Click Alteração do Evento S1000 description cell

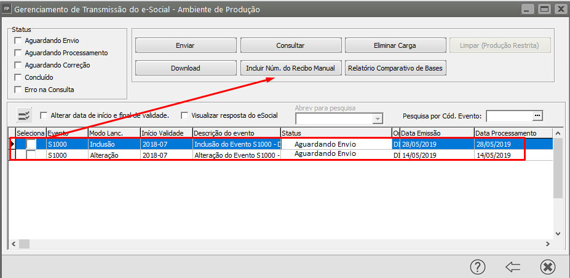[237, 155]
